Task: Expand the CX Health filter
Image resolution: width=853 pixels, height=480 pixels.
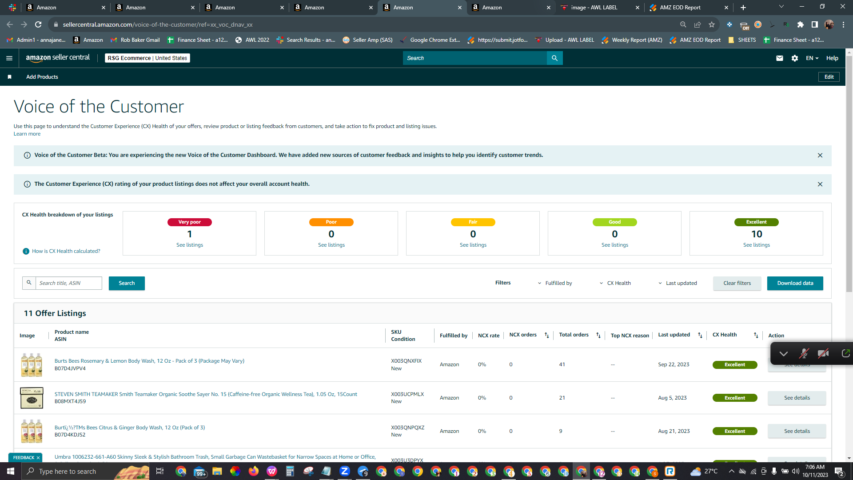Action: coord(615,283)
